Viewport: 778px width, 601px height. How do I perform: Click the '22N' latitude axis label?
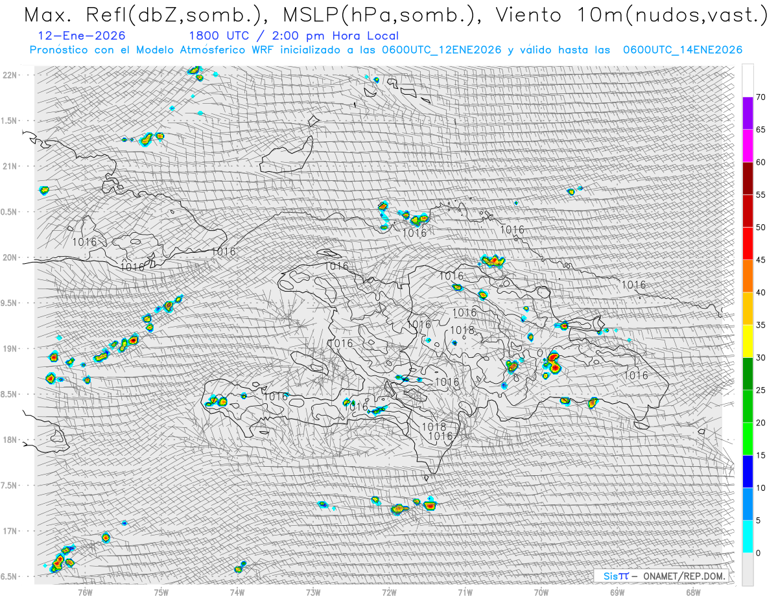pyautogui.click(x=10, y=75)
